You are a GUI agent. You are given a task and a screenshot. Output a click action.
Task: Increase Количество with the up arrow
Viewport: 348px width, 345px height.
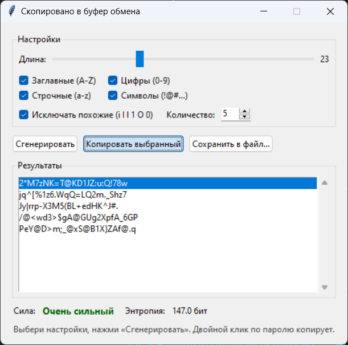pos(245,112)
